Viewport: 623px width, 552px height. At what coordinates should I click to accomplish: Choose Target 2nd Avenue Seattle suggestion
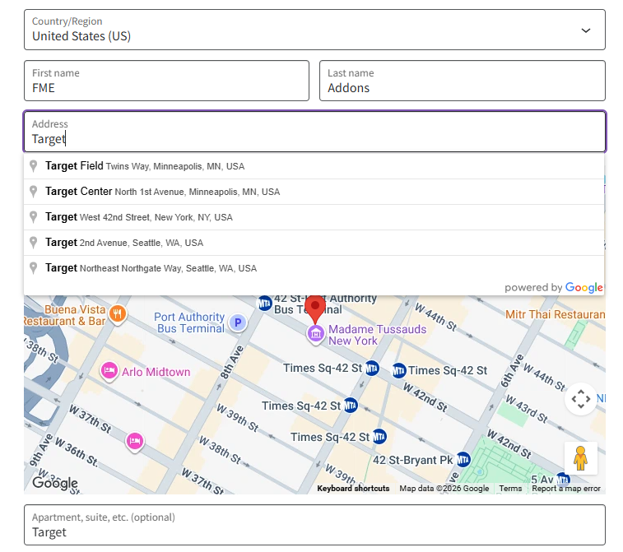click(314, 243)
